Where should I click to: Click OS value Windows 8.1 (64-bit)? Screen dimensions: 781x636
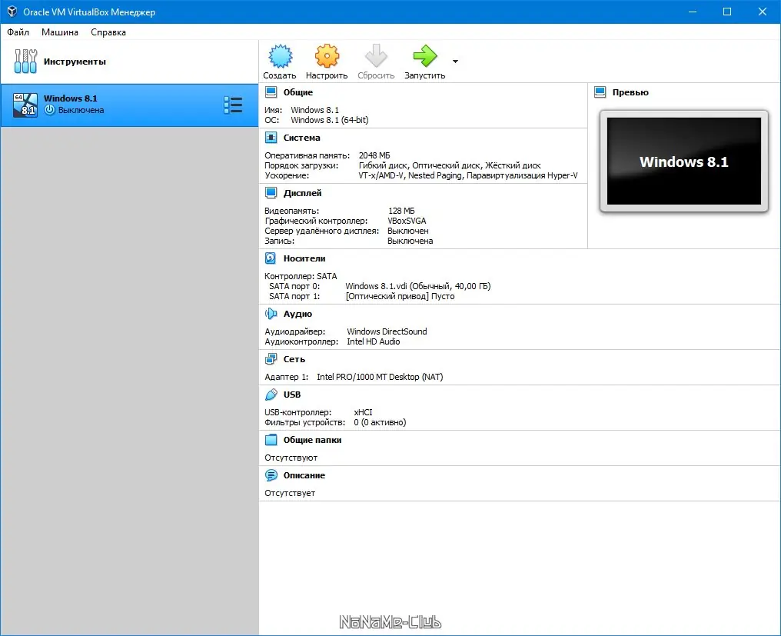pyautogui.click(x=330, y=120)
